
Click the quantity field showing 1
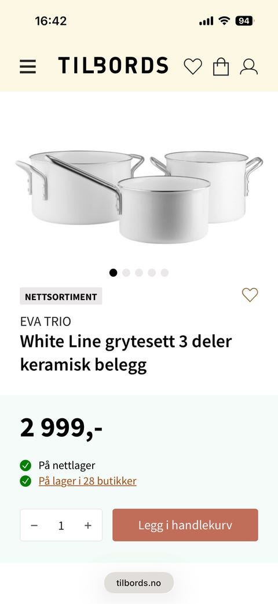click(x=61, y=526)
